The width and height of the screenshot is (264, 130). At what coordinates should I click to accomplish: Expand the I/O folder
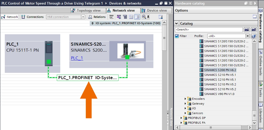click(186, 108)
